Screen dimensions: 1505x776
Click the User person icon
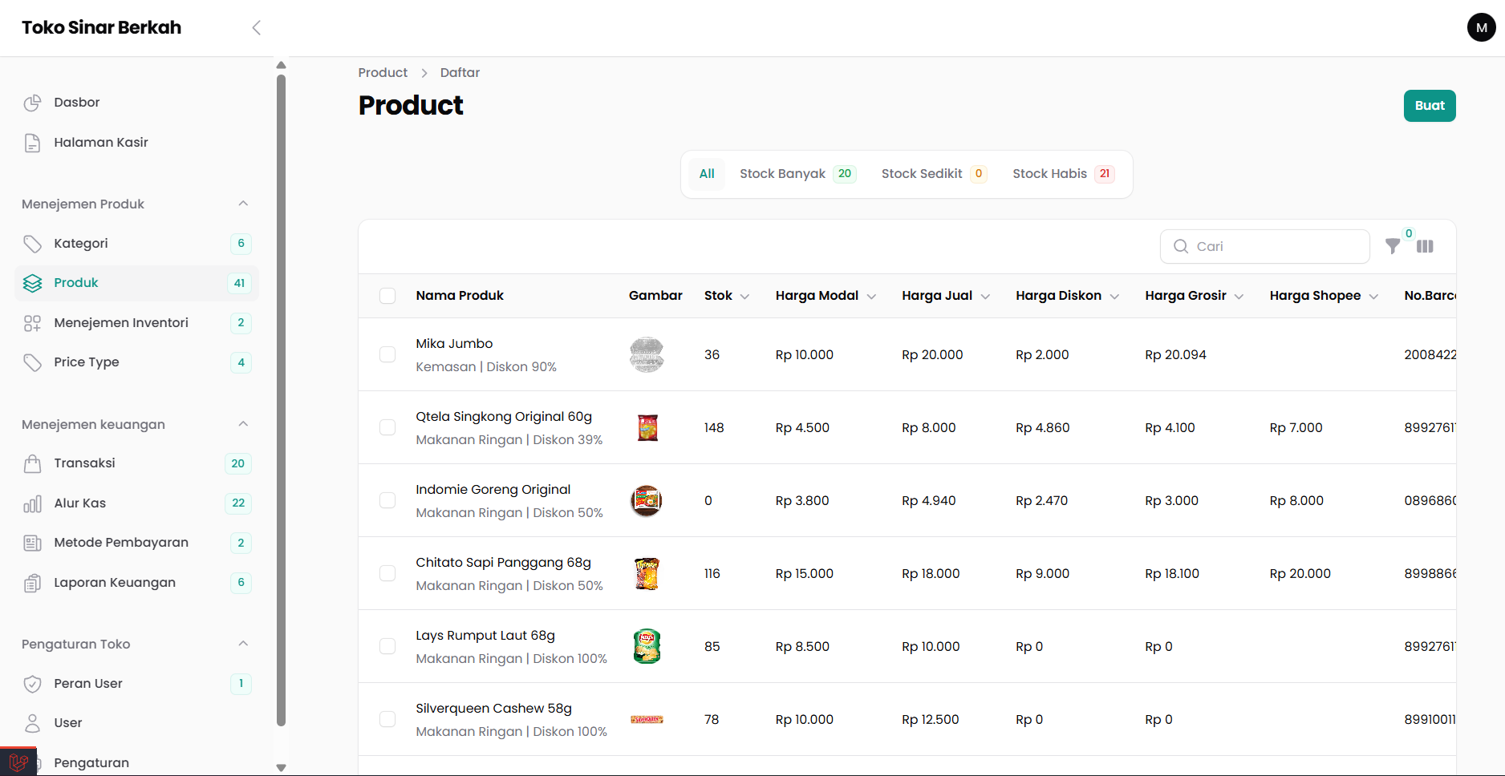pos(32,723)
